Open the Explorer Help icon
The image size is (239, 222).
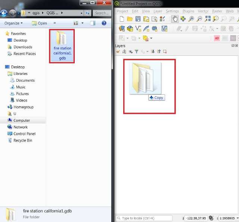(104, 23)
